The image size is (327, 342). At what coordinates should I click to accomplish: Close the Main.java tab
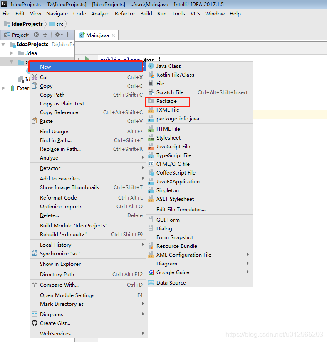[113, 35]
